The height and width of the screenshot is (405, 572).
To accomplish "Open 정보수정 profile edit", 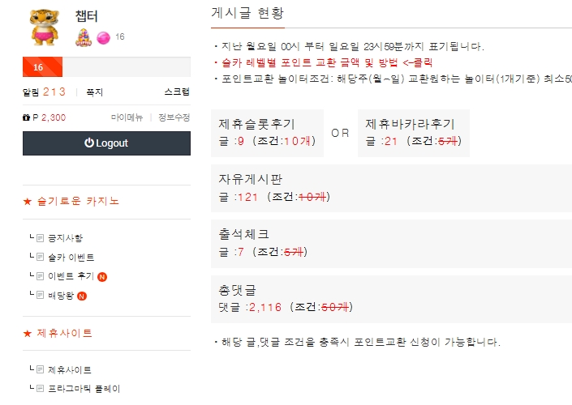I will click(x=174, y=117).
